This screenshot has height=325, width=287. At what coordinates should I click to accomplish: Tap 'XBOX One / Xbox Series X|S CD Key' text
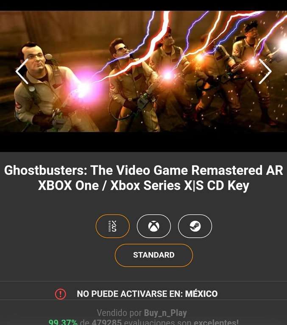pos(143,185)
